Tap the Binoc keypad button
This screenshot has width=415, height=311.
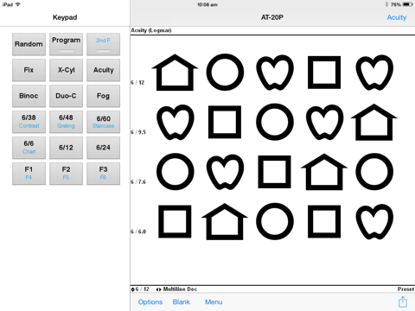(29, 96)
